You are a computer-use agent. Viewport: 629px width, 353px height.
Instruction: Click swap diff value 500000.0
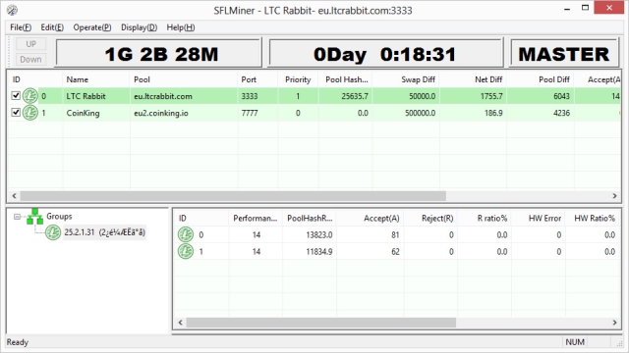(x=420, y=114)
